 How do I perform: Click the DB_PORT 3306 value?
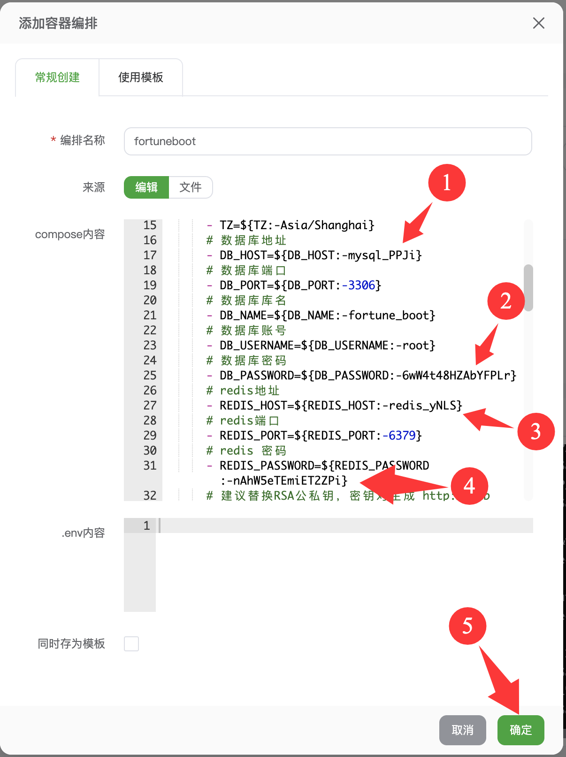pos(361,285)
